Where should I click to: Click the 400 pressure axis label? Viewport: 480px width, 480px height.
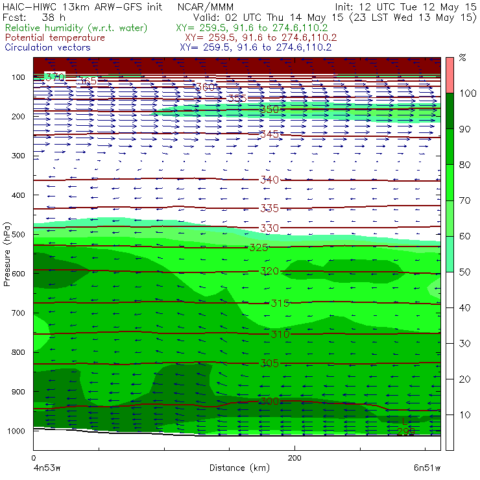[18, 195]
